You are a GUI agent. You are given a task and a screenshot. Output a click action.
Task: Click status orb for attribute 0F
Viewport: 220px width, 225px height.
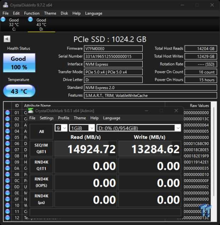point(7,199)
